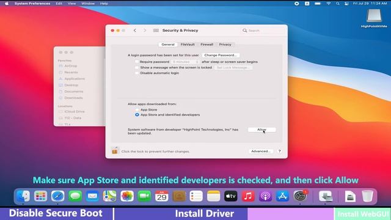Open Photos app in dock

click(127, 196)
